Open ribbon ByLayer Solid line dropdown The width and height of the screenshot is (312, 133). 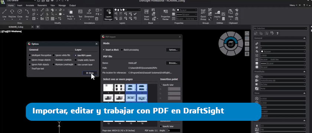point(186,18)
